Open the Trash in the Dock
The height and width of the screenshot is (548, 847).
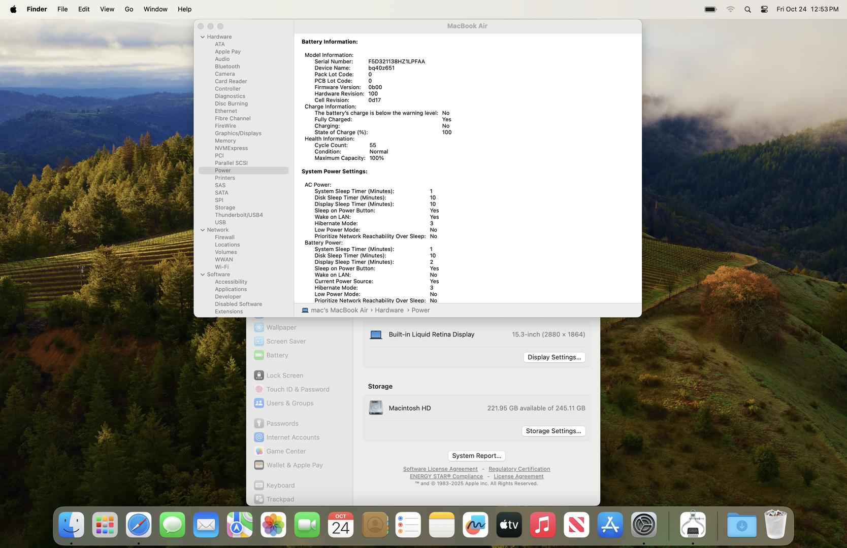pyautogui.click(x=775, y=525)
